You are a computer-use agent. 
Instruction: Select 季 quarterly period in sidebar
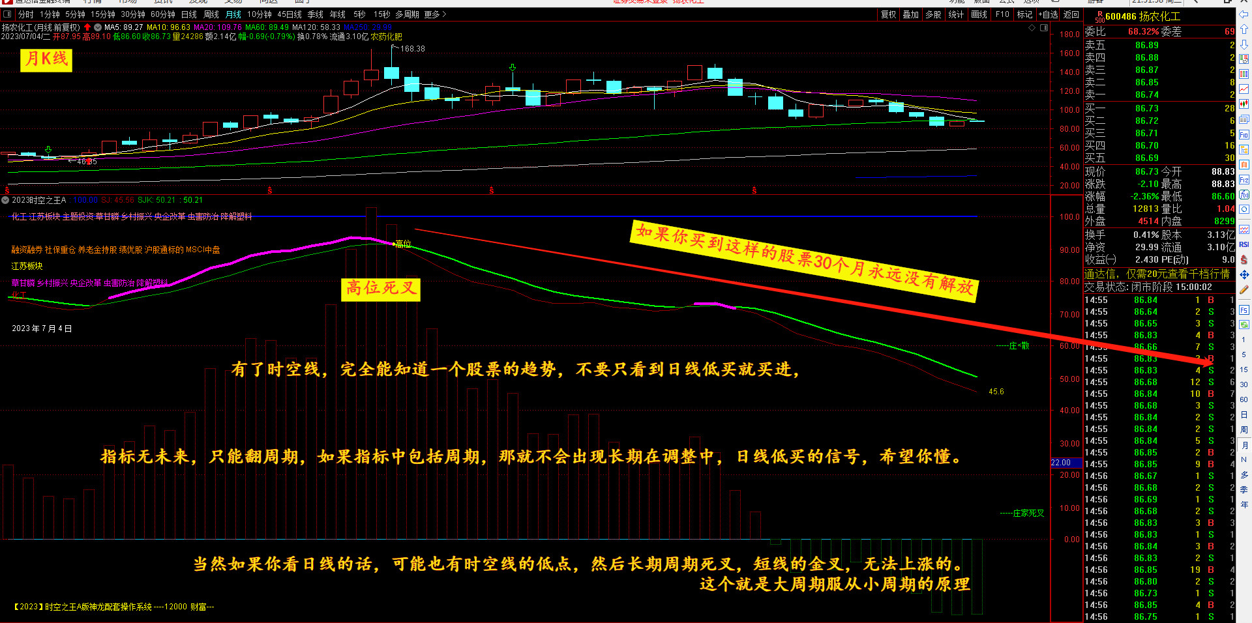tap(1244, 489)
